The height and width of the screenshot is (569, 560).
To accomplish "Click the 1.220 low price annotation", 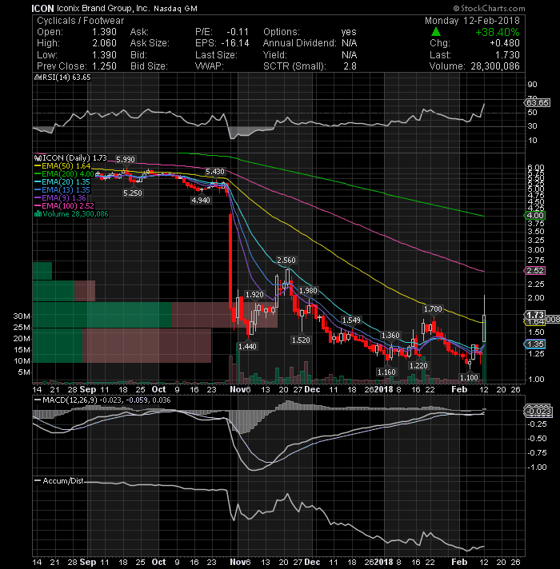I will pyautogui.click(x=418, y=365).
